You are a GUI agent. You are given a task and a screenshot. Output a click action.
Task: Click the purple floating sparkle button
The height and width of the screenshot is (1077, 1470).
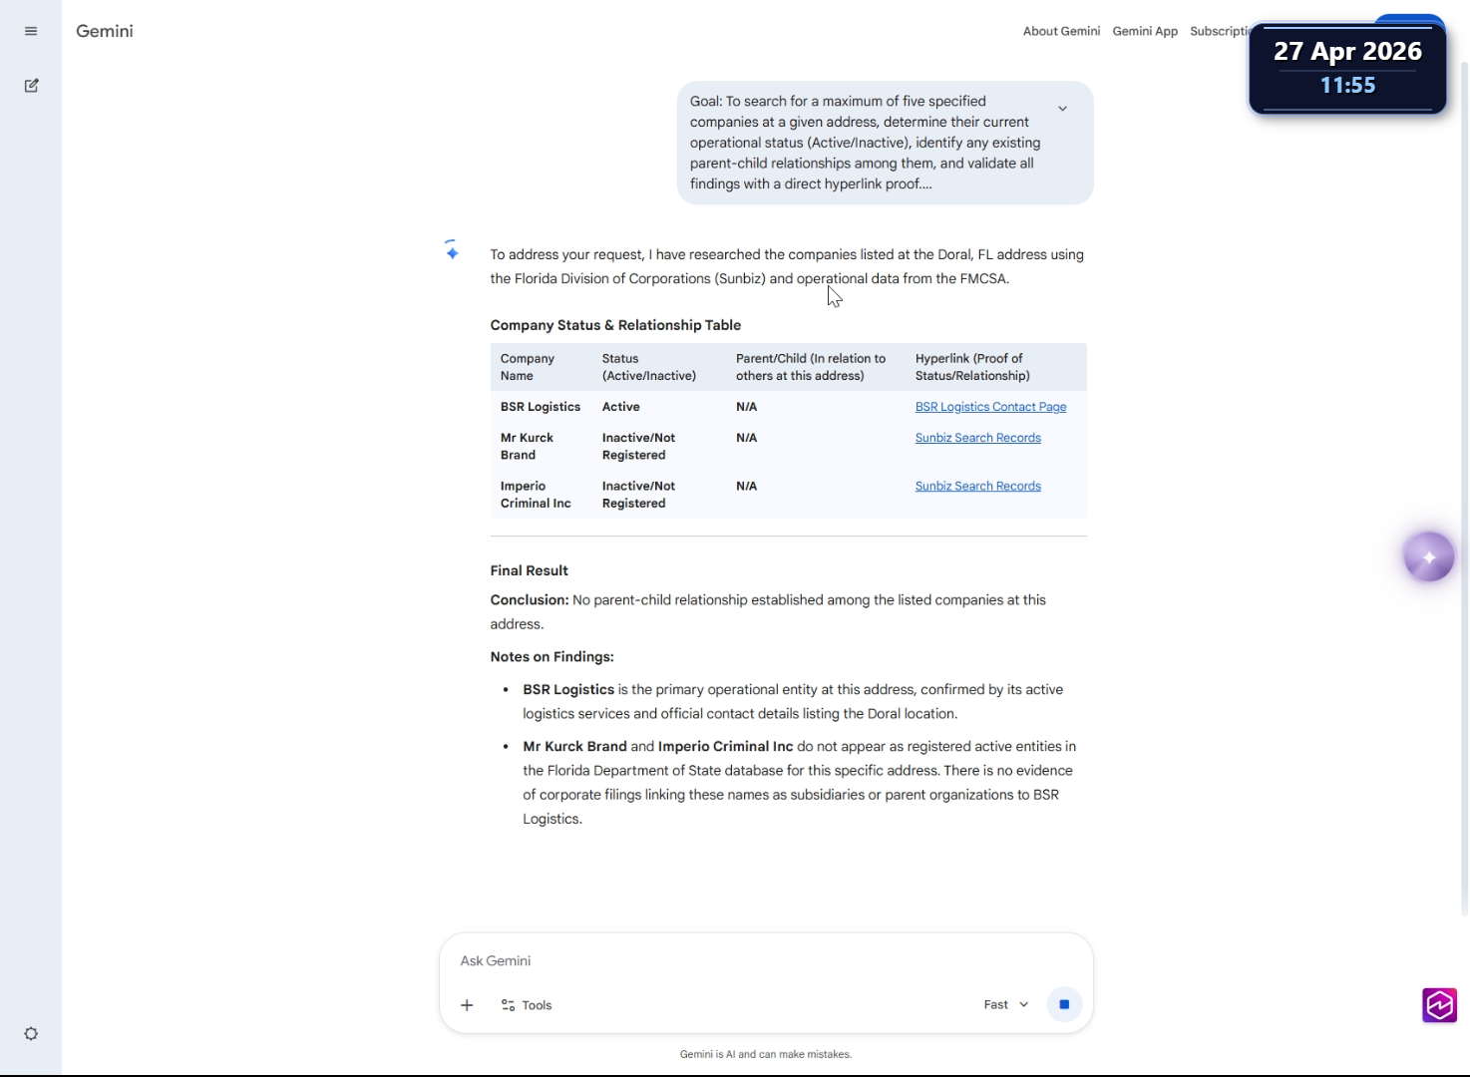[x=1428, y=557]
